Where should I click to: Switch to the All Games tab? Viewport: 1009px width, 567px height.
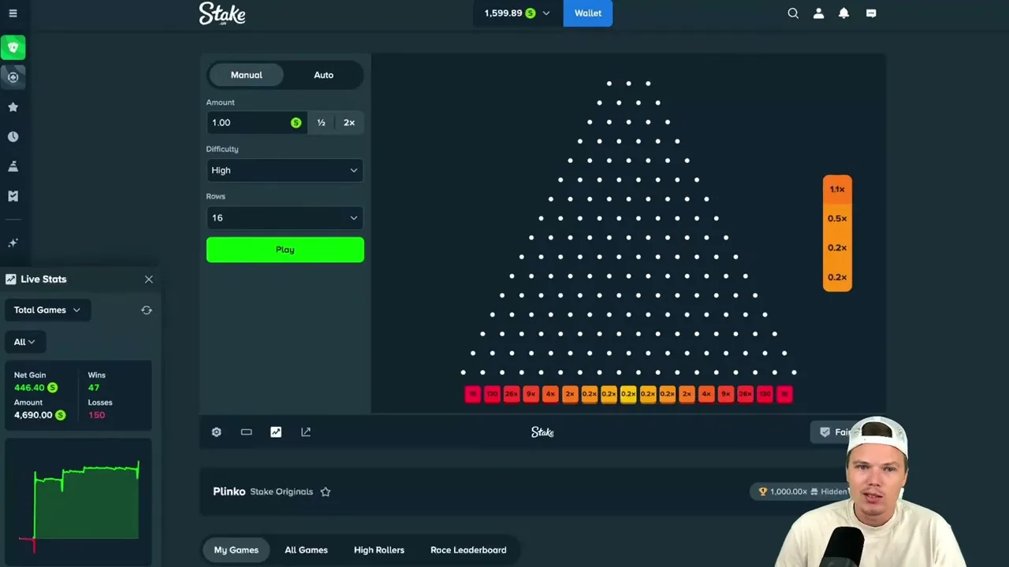pos(306,550)
